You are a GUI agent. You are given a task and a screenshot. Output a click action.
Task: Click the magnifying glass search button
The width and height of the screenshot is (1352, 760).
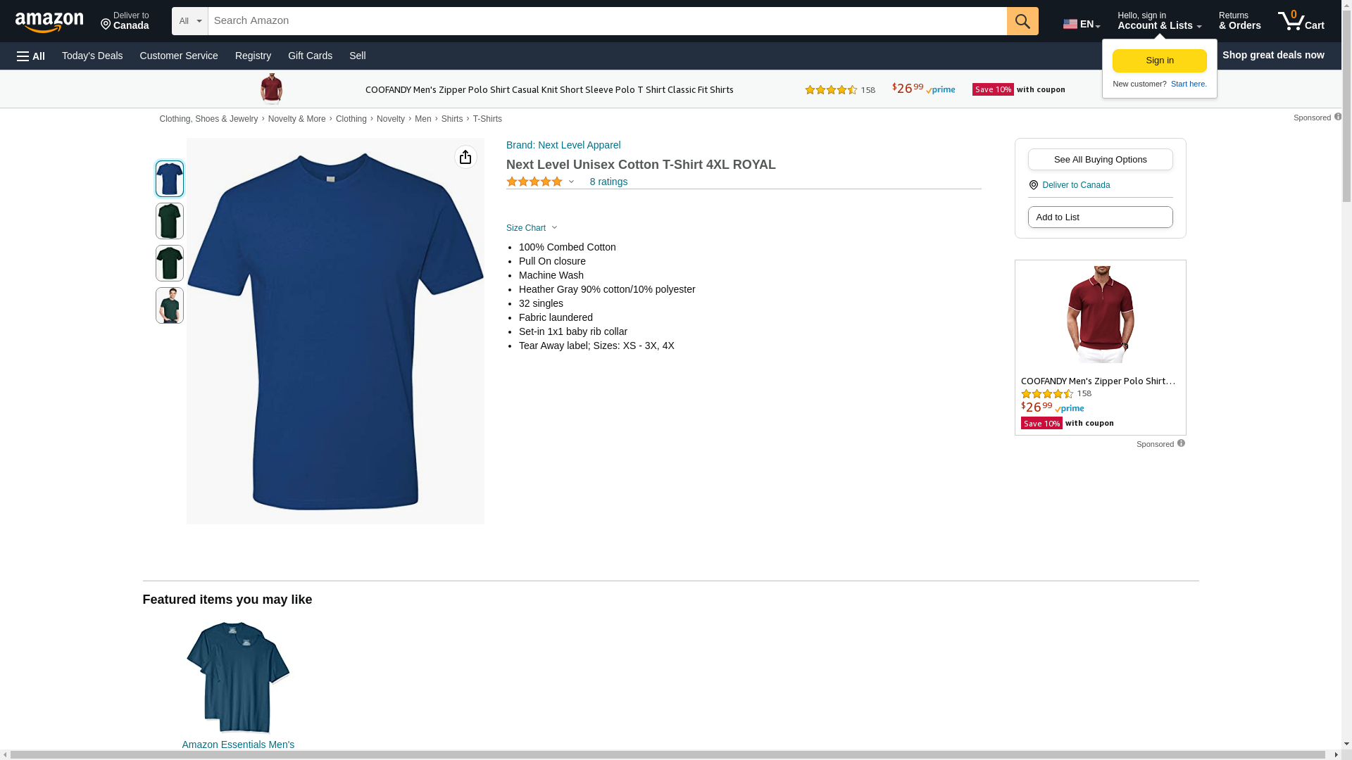tap(1022, 21)
